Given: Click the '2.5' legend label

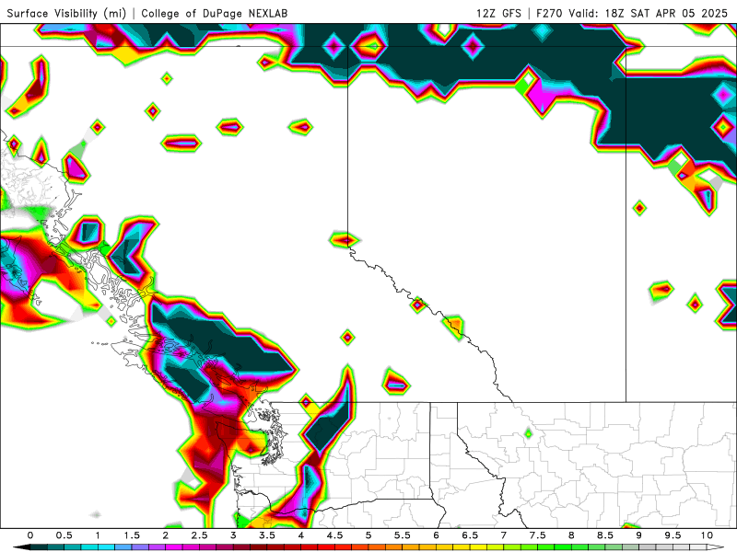Looking at the screenshot, I should tap(199, 535).
